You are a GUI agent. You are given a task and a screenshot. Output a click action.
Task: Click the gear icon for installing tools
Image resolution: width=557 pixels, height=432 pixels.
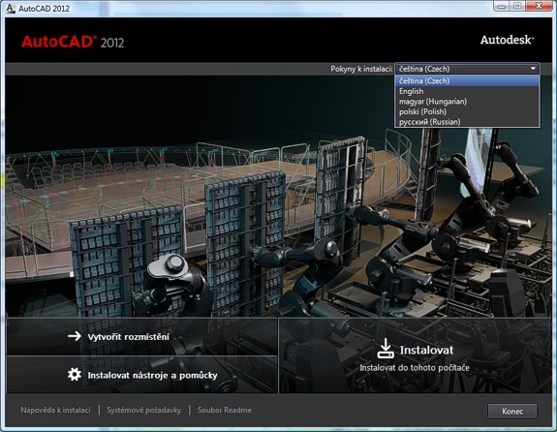(x=75, y=375)
